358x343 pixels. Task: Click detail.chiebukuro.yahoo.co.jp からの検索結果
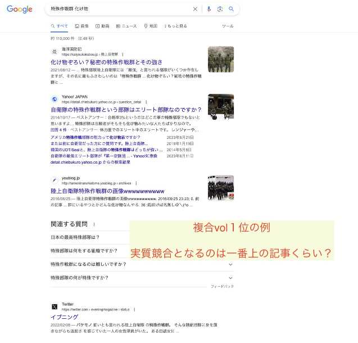tap(90, 162)
